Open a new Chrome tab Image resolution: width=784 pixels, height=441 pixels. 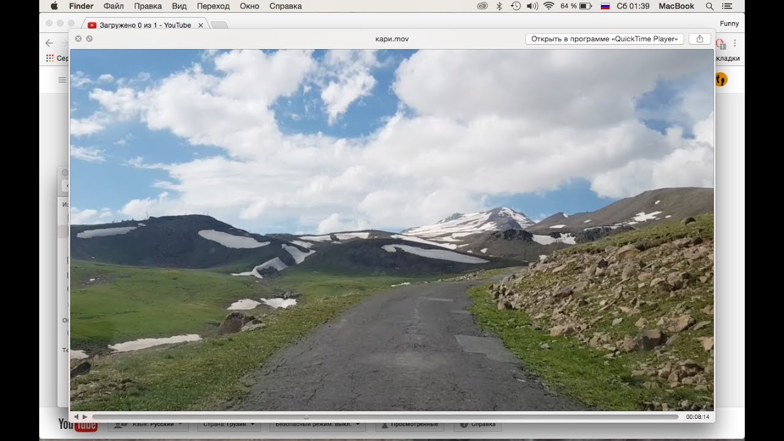coord(219,25)
